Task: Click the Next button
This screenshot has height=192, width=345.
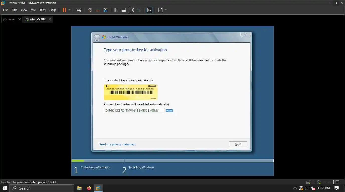Action: point(238,144)
